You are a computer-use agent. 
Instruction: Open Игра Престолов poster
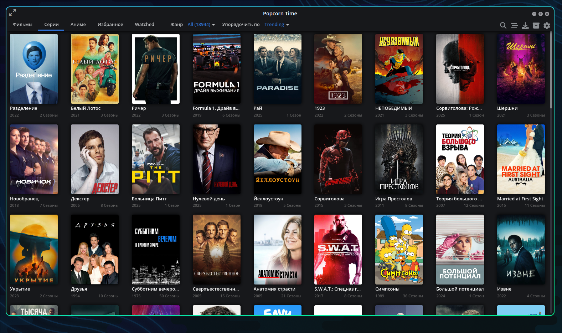[x=399, y=159]
